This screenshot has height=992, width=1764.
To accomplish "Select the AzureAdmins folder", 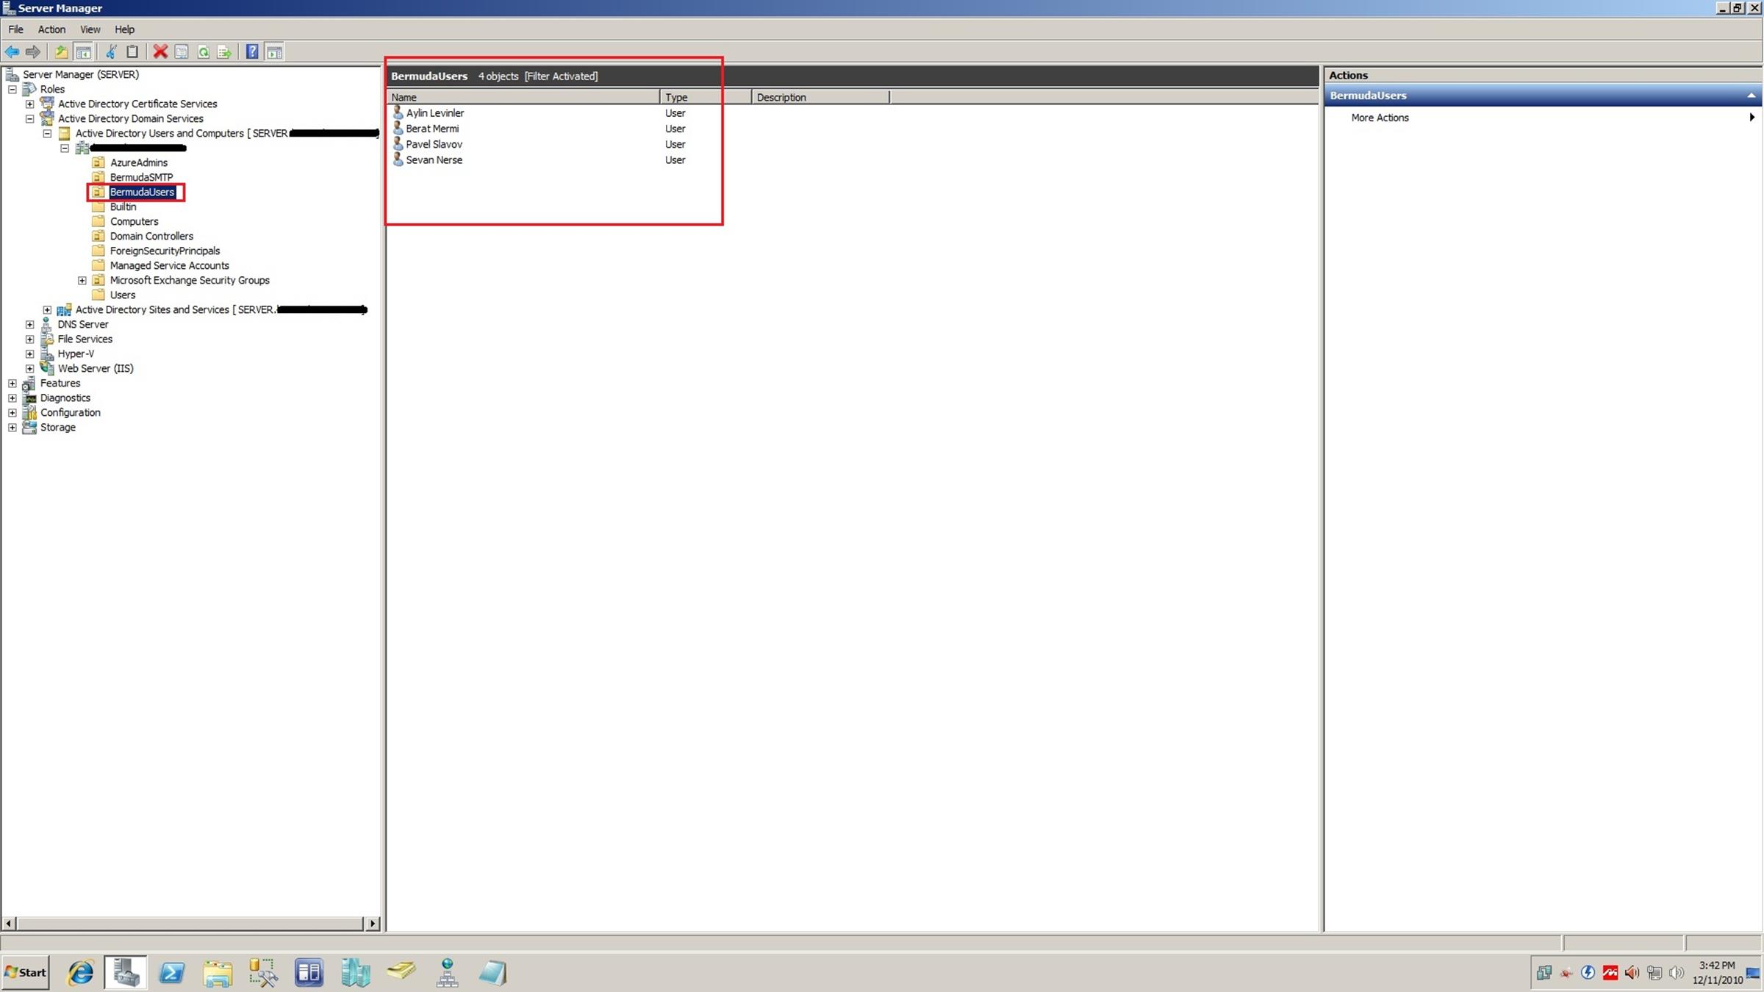I will 138,162.
